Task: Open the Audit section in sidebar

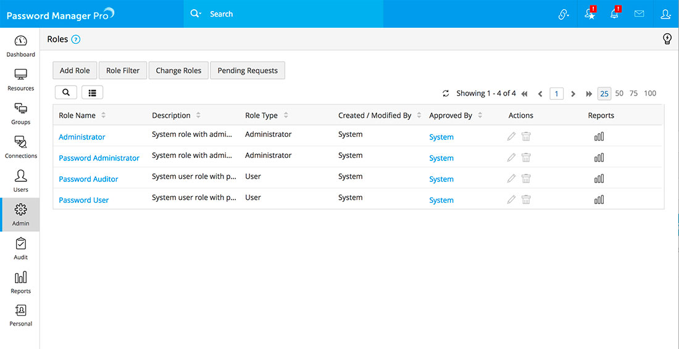Action: point(20,248)
